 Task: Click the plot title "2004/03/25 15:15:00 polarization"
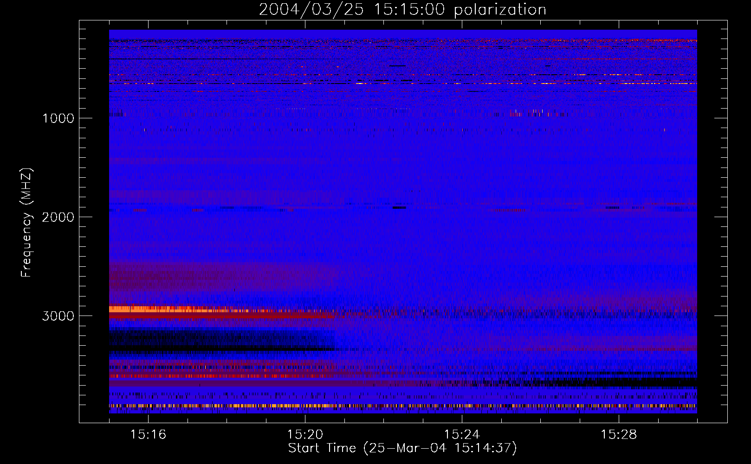pyautogui.click(x=402, y=9)
